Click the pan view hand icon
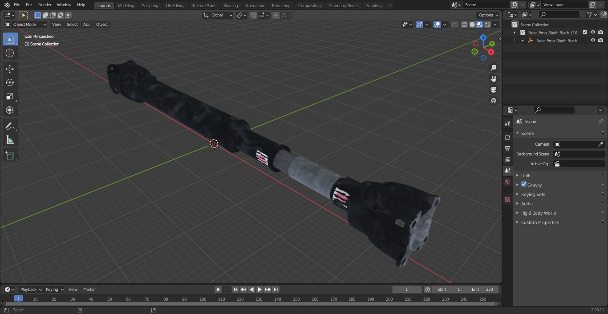The image size is (608, 314). pyautogui.click(x=493, y=79)
